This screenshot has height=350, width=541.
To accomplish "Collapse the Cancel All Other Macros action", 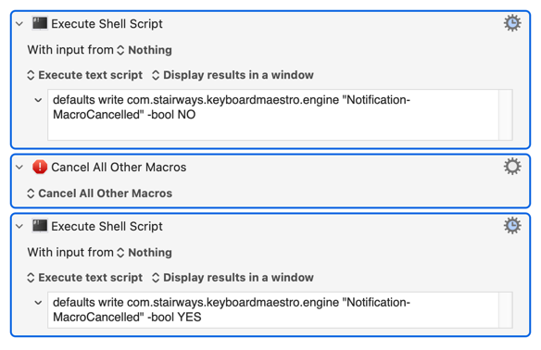I will click(19, 168).
